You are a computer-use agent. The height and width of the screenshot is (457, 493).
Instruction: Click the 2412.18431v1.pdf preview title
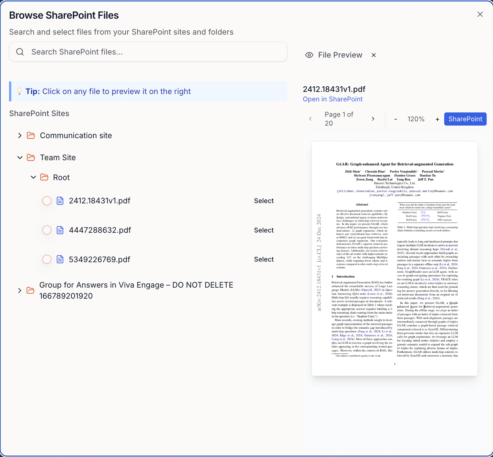coord(334,89)
